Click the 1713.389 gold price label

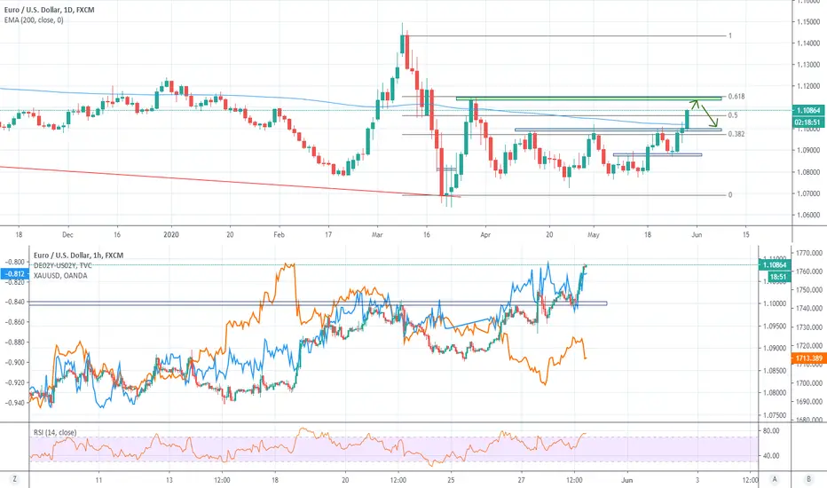point(808,358)
